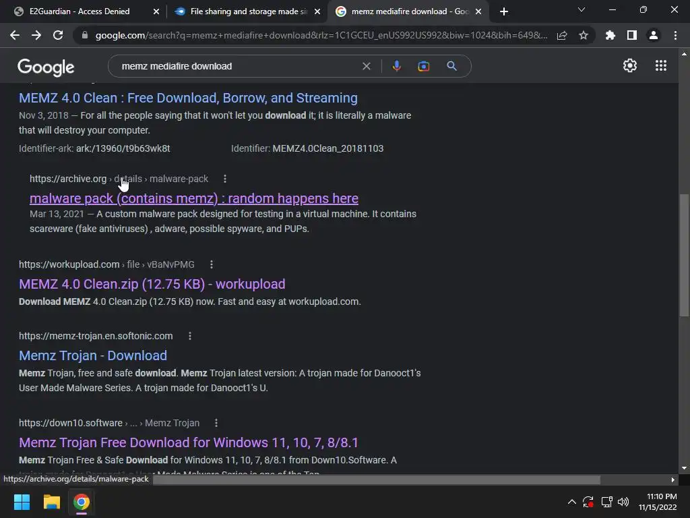The height and width of the screenshot is (518, 690).
Task: Start voice search with microphone
Action: (396, 66)
